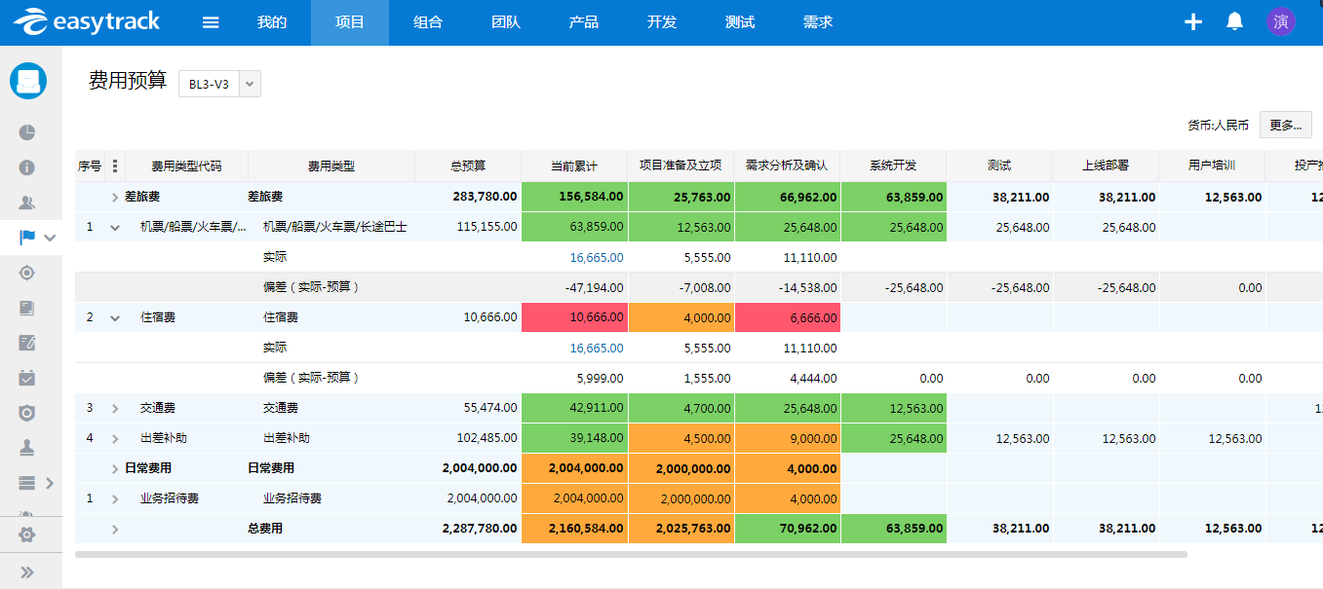
Task: Expand the 业务招待费 row
Action: click(x=115, y=499)
